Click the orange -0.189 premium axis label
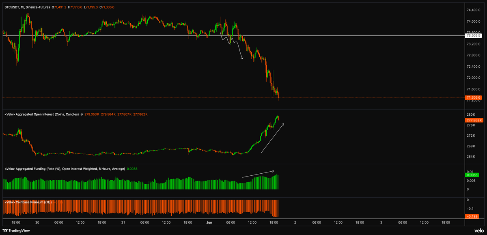 472,216
